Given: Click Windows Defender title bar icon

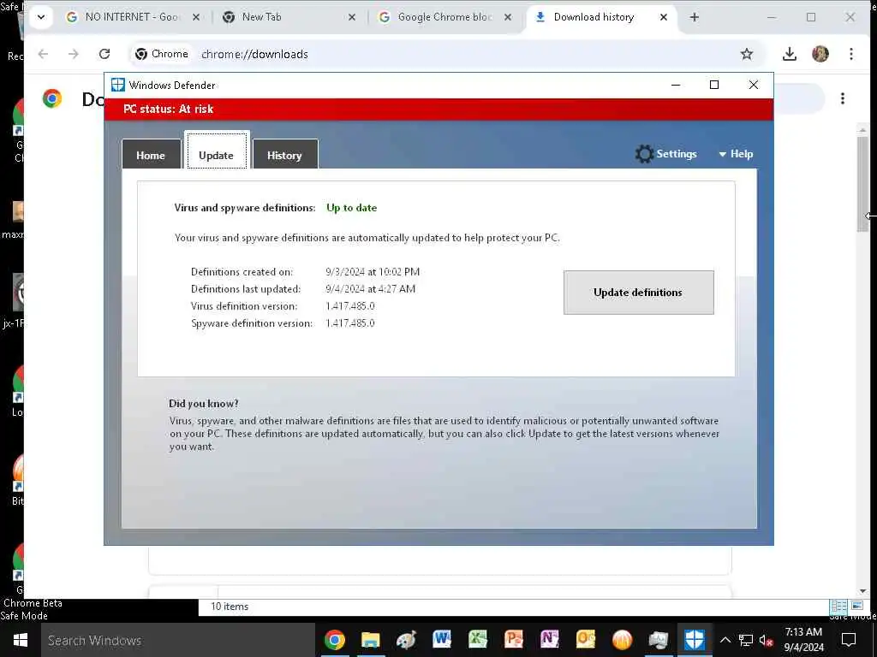Looking at the screenshot, I should (x=118, y=85).
